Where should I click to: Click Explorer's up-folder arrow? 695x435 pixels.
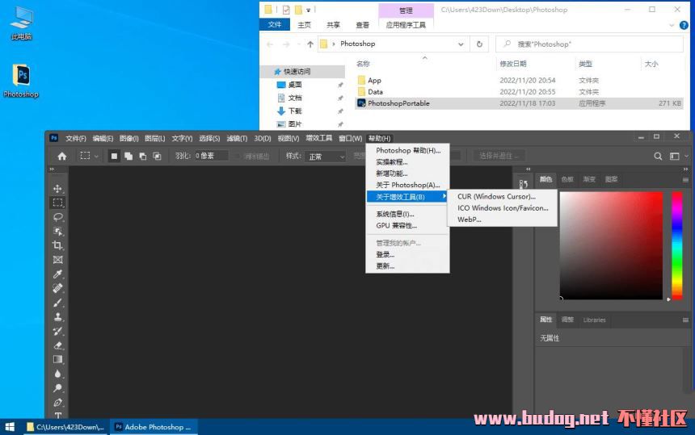[x=310, y=44]
